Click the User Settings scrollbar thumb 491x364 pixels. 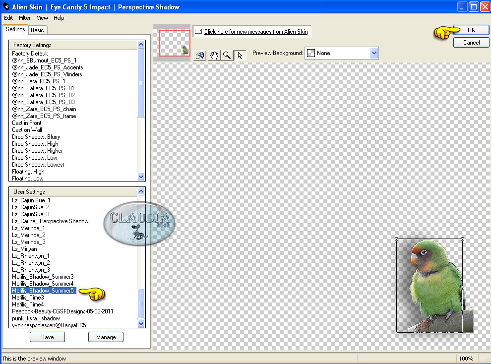coord(141,303)
